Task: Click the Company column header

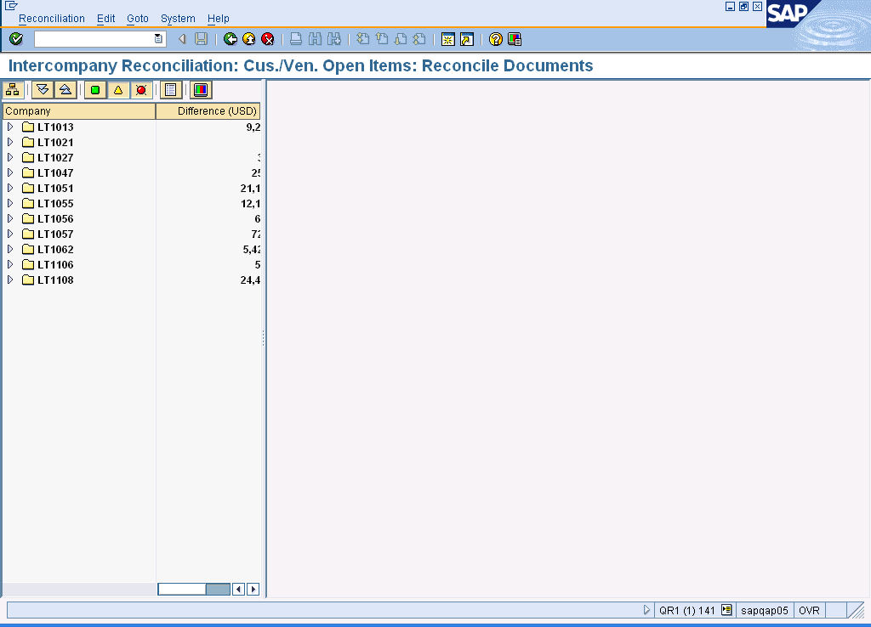Action: click(79, 111)
